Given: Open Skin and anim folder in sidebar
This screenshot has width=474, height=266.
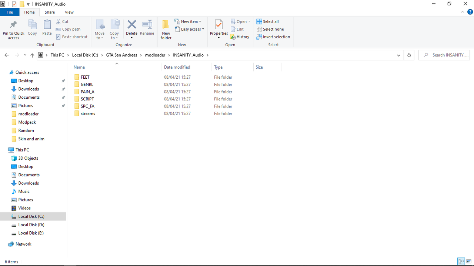Looking at the screenshot, I should pyautogui.click(x=31, y=139).
